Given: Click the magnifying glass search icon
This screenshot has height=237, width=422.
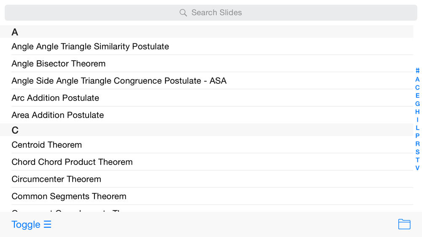Looking at the screenshot, I should pyautogui.click(x=183, y=13).
